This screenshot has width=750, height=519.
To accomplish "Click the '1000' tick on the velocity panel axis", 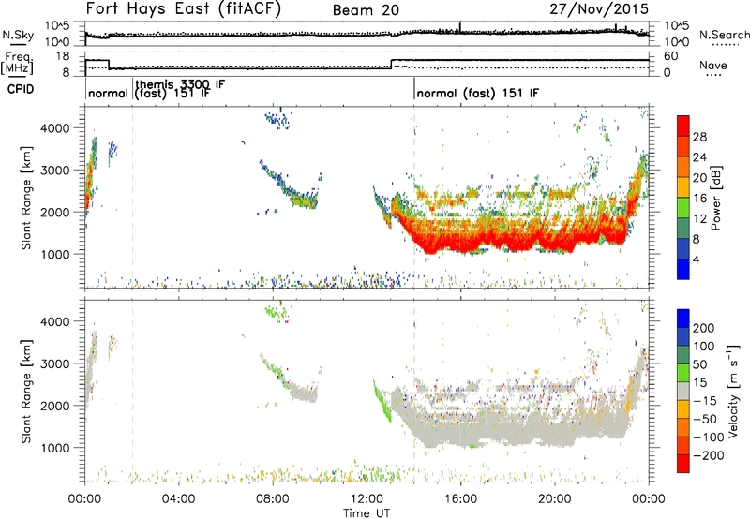I will click(55, 448).
